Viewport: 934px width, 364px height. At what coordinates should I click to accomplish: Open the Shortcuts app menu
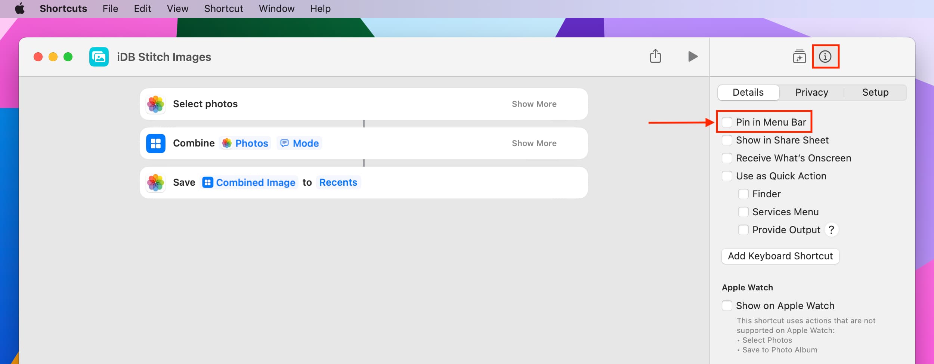(x=63, y=8)
